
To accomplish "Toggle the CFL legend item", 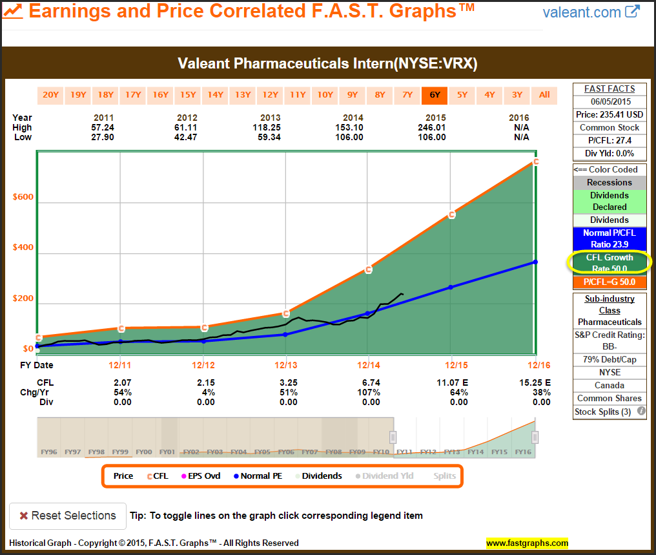I will (x=158, y=476).
